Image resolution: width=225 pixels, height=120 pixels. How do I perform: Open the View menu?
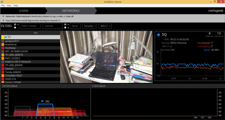point(9,6)
